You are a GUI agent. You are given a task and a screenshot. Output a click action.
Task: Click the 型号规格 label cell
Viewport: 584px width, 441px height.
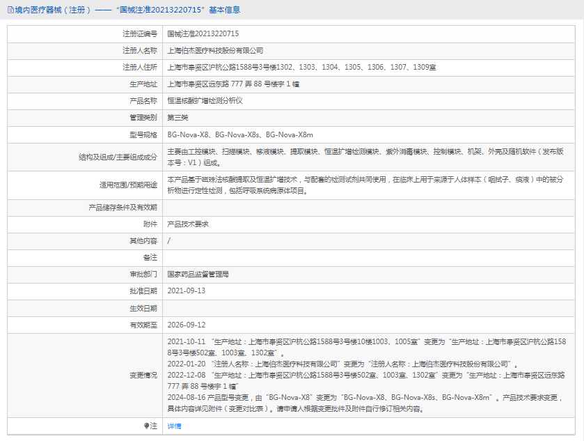click(x=85, y=135)
